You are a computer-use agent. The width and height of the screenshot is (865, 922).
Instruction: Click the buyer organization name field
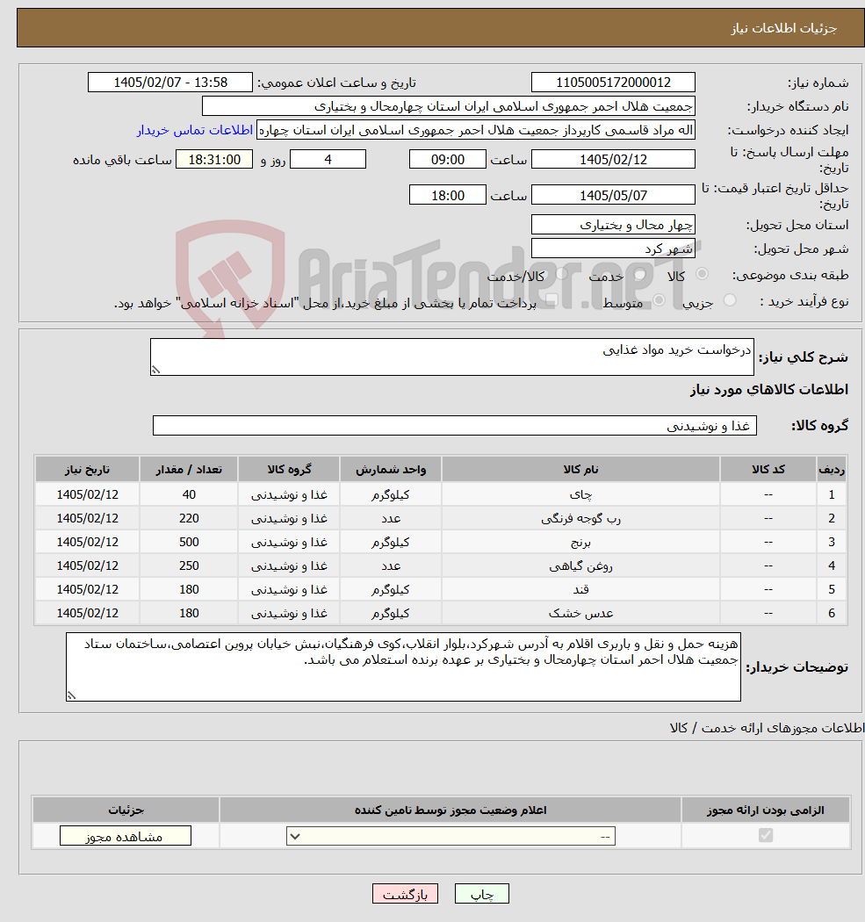point(449,106)
